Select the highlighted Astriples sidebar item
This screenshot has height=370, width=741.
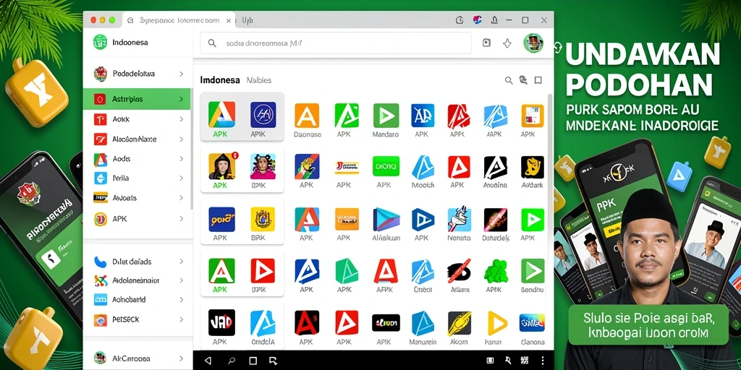[137, 99]
